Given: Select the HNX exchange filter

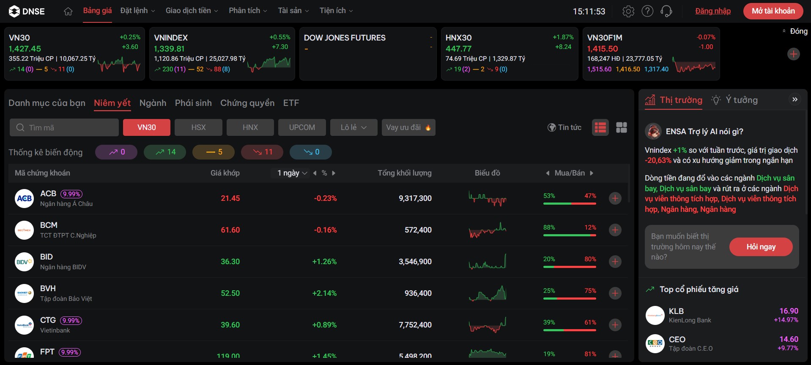Looking at the screenshot, I should pos(250,127).
